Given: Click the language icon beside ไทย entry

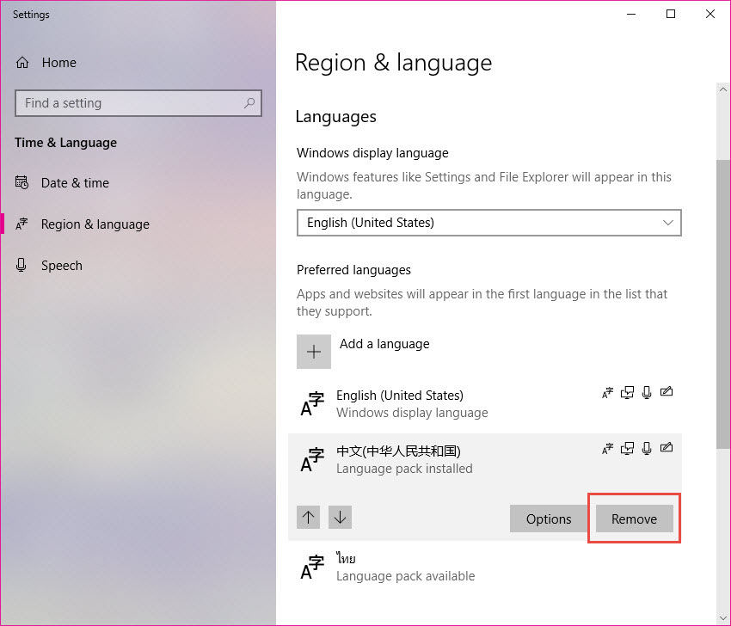Looking at the screenshot, I should coord(312,568).
